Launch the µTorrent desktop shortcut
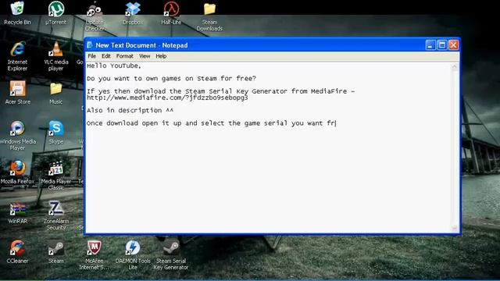Viewport: 500px width, 281px height. tap(55, 13)
